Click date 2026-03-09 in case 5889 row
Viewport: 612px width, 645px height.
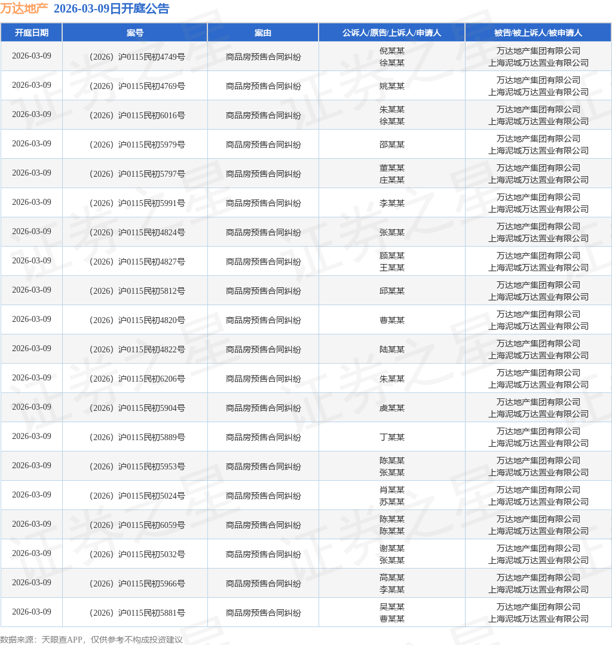click(32, 436)
